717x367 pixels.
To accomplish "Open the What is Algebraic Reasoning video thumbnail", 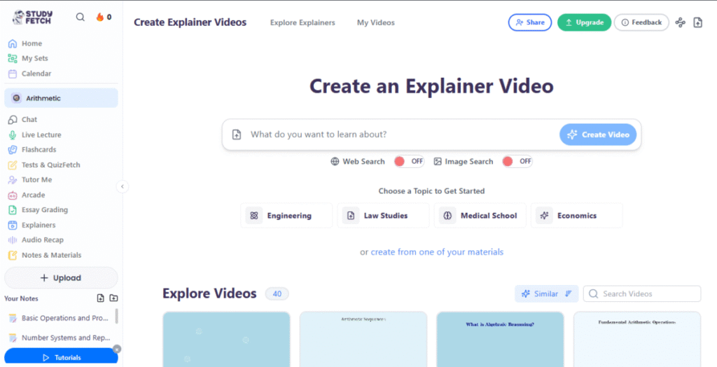I will 499,339.
